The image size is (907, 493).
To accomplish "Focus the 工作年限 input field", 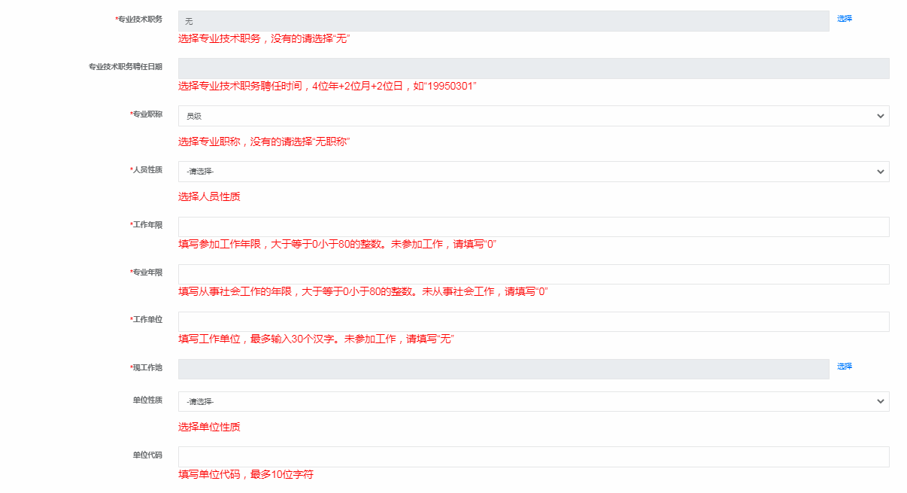I will [x=533, y=227].
